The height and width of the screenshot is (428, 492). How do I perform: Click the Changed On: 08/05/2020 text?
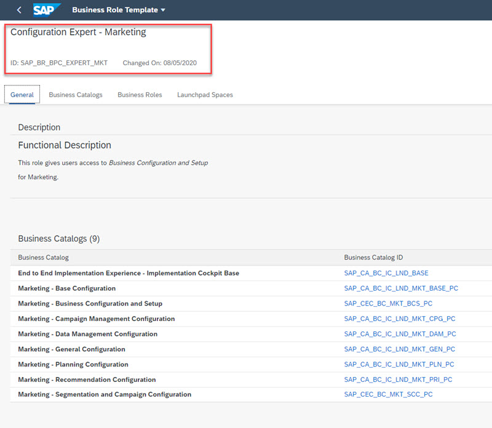[x=160, y=63]
